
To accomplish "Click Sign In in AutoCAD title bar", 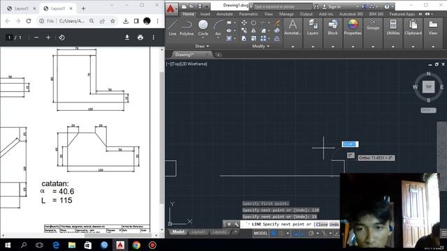I will [x=335, y=6].
